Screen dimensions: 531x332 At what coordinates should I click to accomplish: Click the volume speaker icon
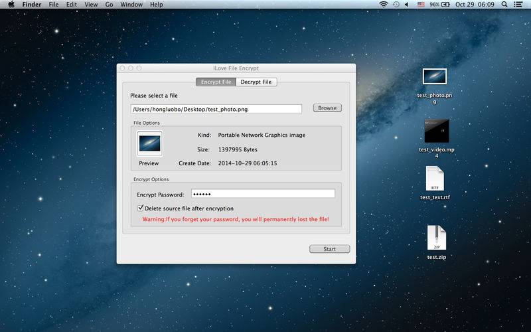(407, 5)
